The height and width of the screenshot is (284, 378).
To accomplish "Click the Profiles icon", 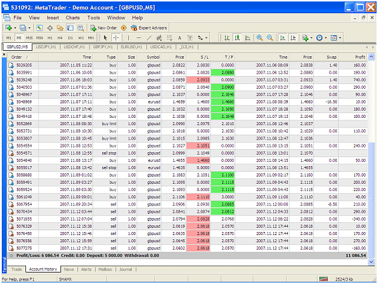I will [x=22, y=28].
